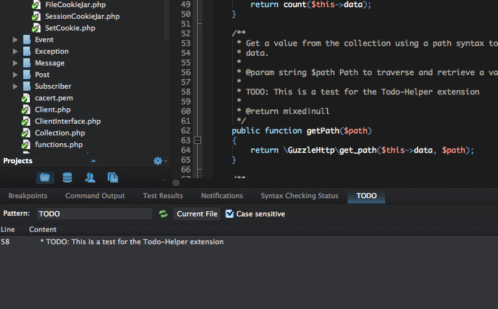Viewport: 498px width, 309px height.
Task: Click the Collection.php file icon
Action: pyautogui.click(x=27, y=133)
